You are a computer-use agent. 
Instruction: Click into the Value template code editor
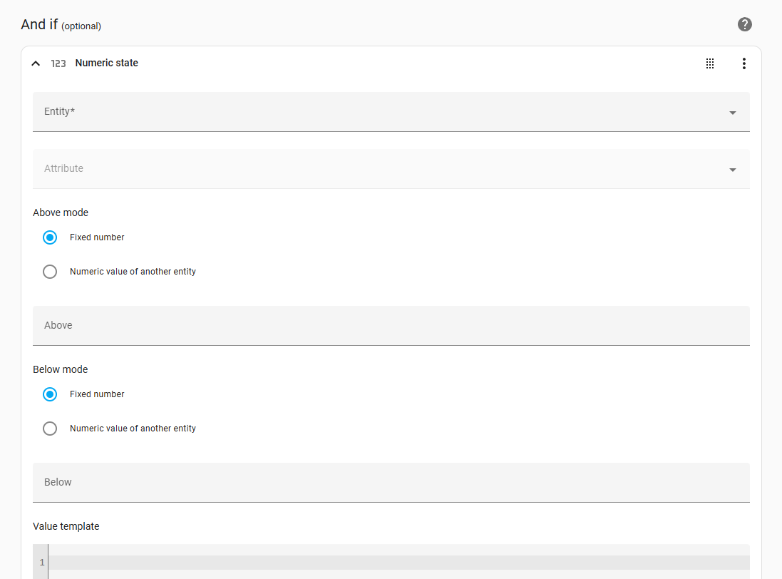[399, 563]
